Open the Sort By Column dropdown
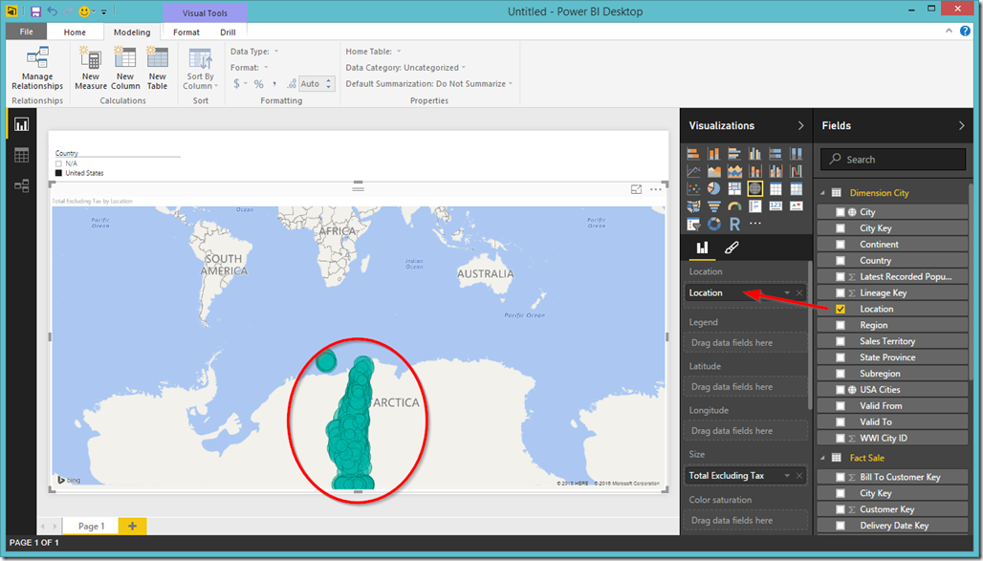This screenshot has width=983, height=561. point(201,69)
